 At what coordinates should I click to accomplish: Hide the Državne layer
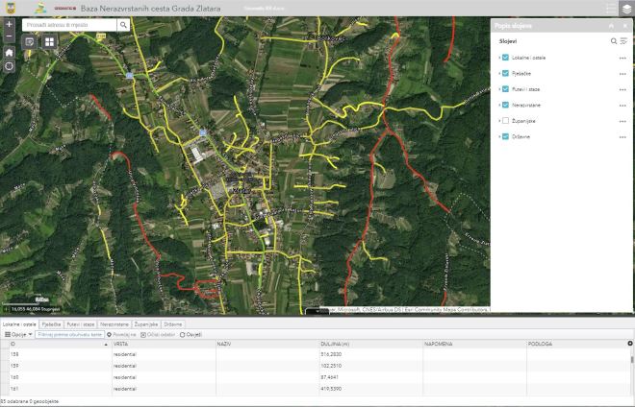coord(505,136)
